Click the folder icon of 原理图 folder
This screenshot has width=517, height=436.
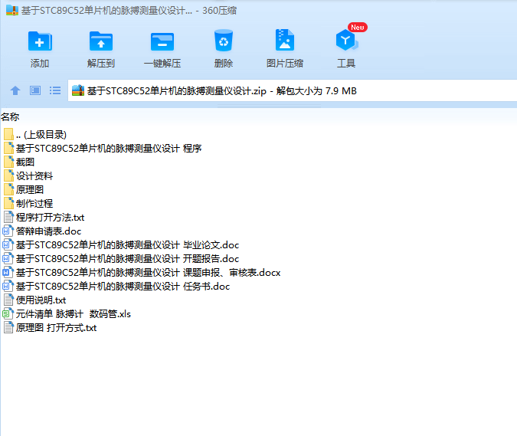8,189
